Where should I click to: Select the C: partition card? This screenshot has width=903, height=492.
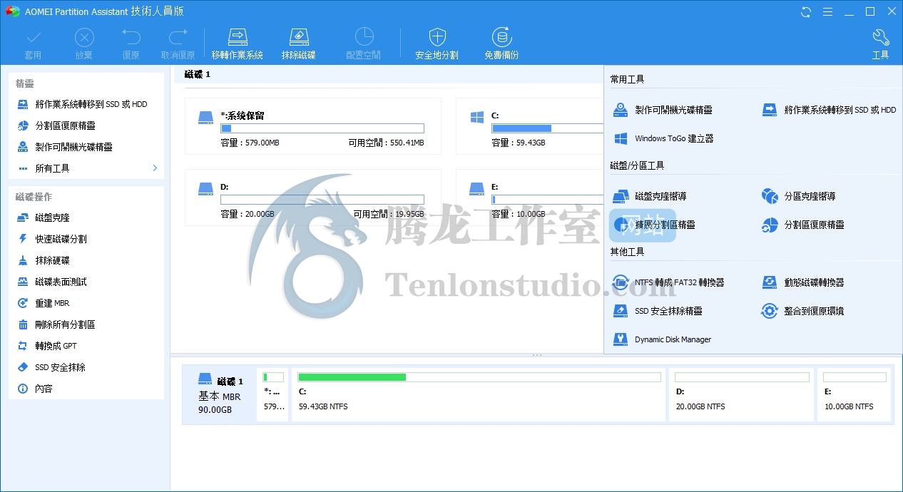point(530,126)
